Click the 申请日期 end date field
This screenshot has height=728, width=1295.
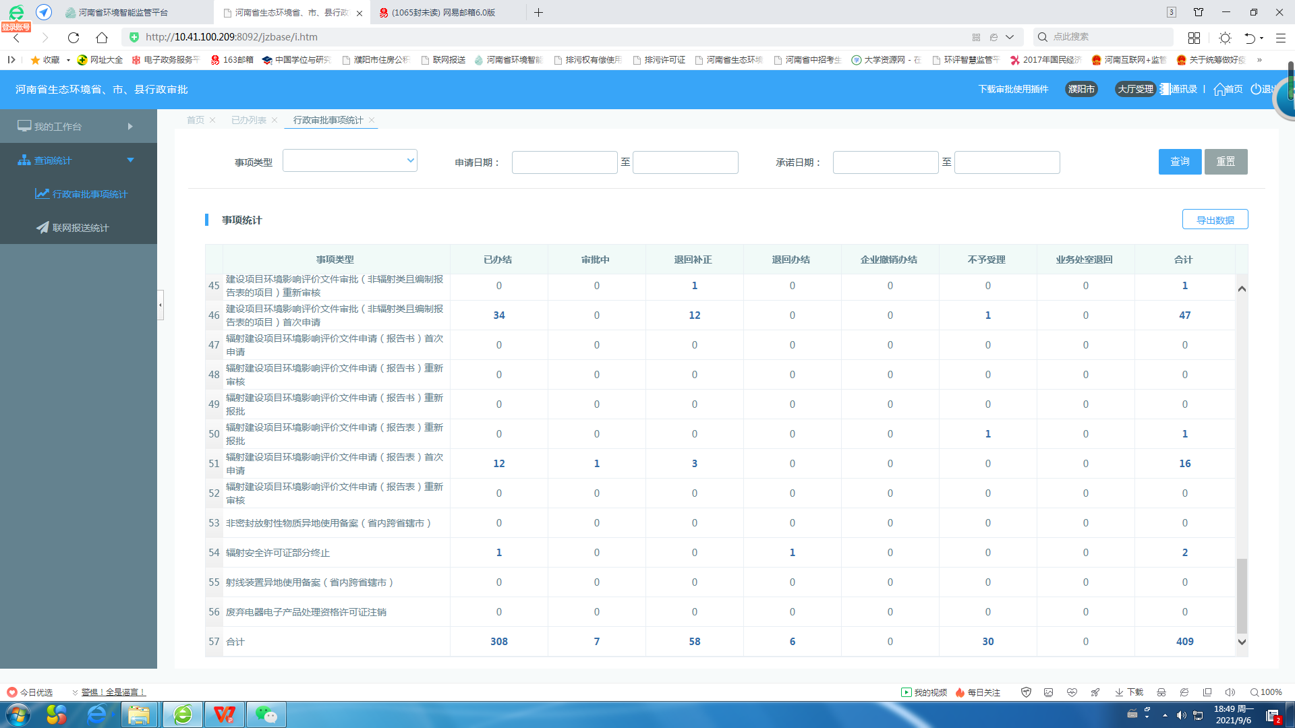685,162
